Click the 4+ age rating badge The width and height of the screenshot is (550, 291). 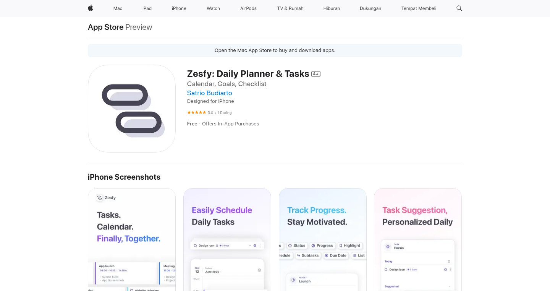point(316,74)
